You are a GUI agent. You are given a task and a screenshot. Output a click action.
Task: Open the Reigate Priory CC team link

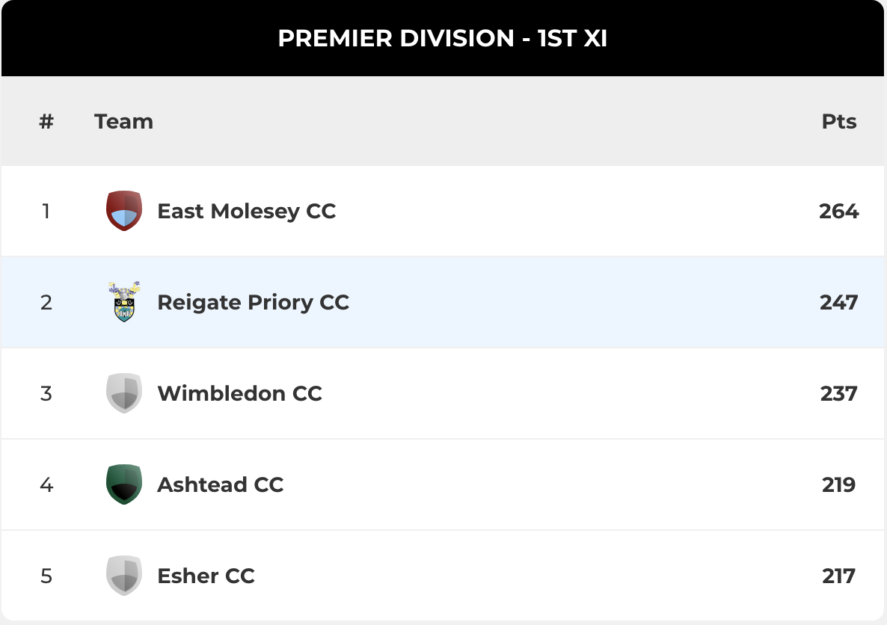click(x=253, y=302)
